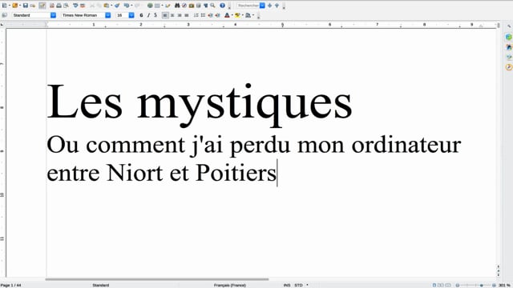Click the Paste clipboard icon

[x=106, y=6]
